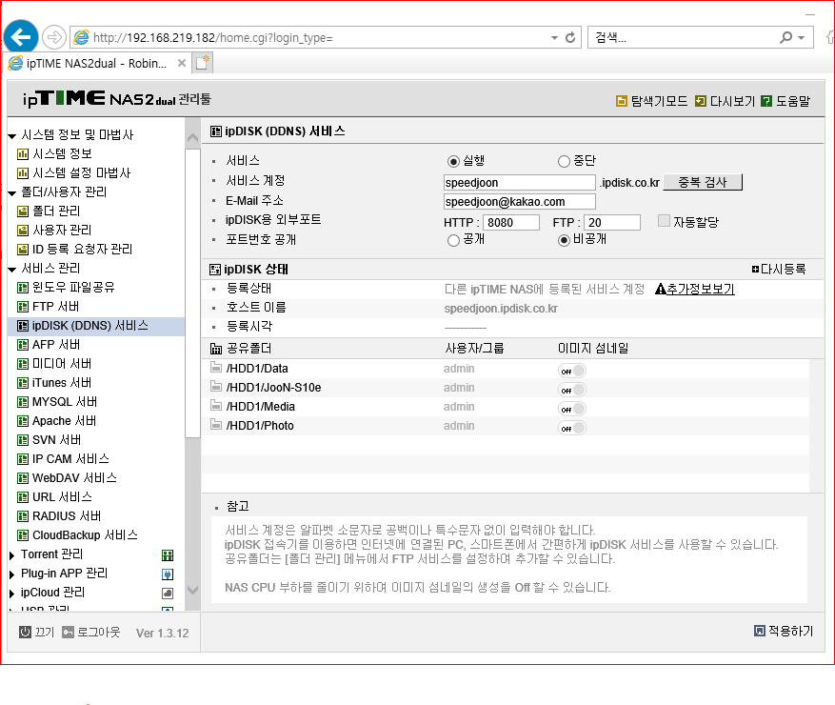Image resolution: width=835 pixels, height=705 pixels.
Task: Refresh the page with the reload icon
Action: coord(570,38)
